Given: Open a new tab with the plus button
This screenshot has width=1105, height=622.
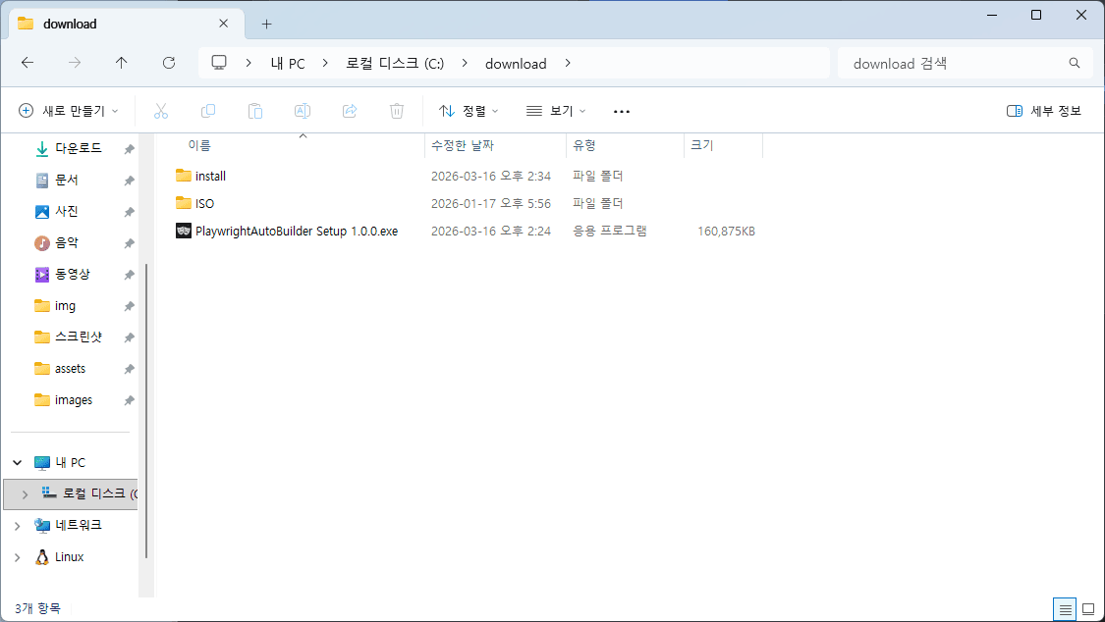Looking at the screenshot, I should (x=265, y=23).
